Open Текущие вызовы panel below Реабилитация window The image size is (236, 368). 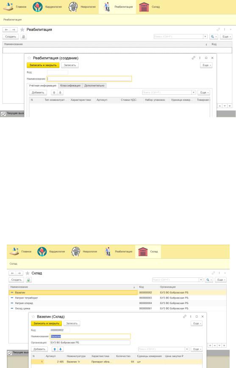13,113
